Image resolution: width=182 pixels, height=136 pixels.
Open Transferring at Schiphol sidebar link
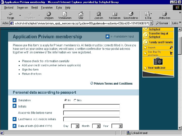point(158,35)
